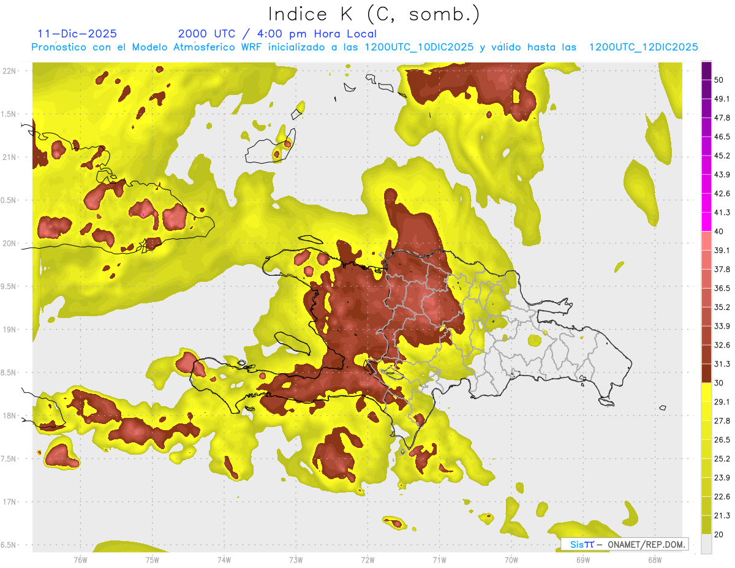Click the latitude label "22N"
The width and height of the screenshot is (735, 568).
tap(10, 71)
